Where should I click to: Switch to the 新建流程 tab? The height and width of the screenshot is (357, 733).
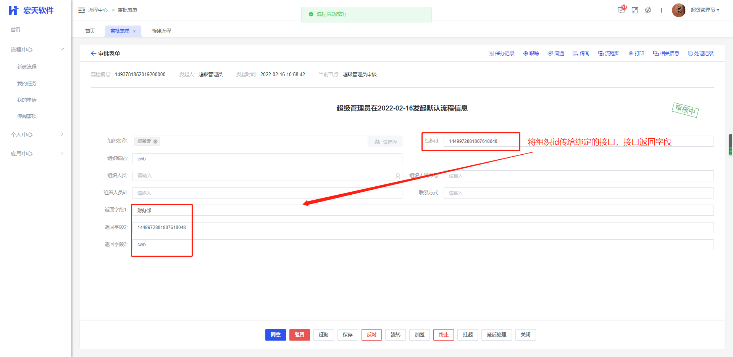point(161,31)
